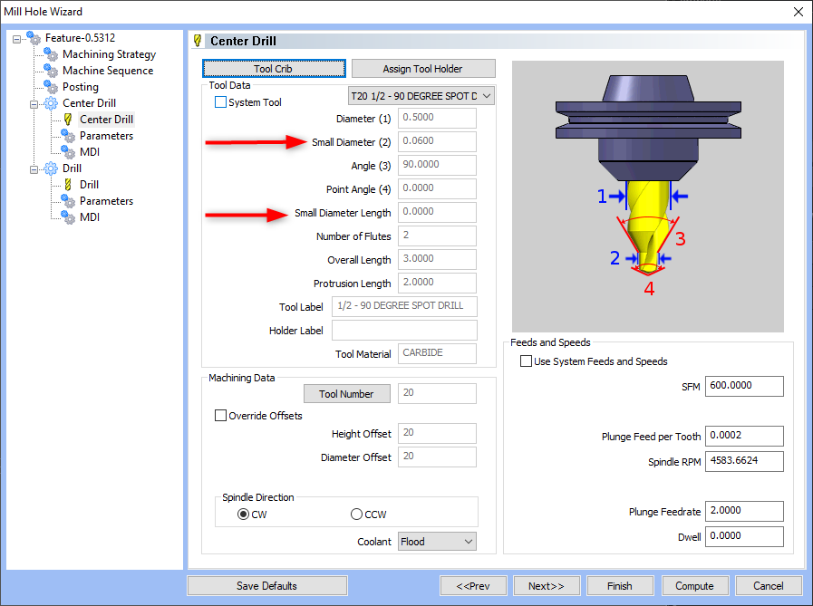Click the yellow Drill bit icon in tree

68,185
